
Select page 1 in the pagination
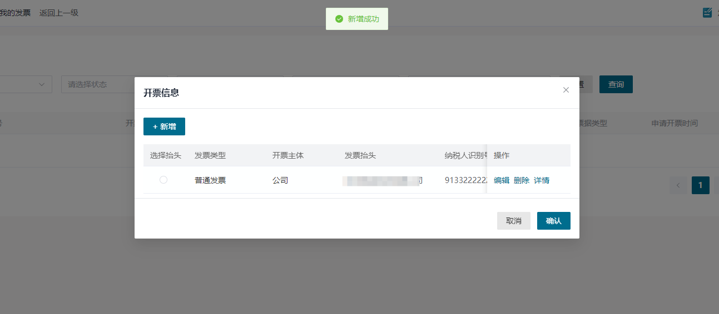click(700, 185)
